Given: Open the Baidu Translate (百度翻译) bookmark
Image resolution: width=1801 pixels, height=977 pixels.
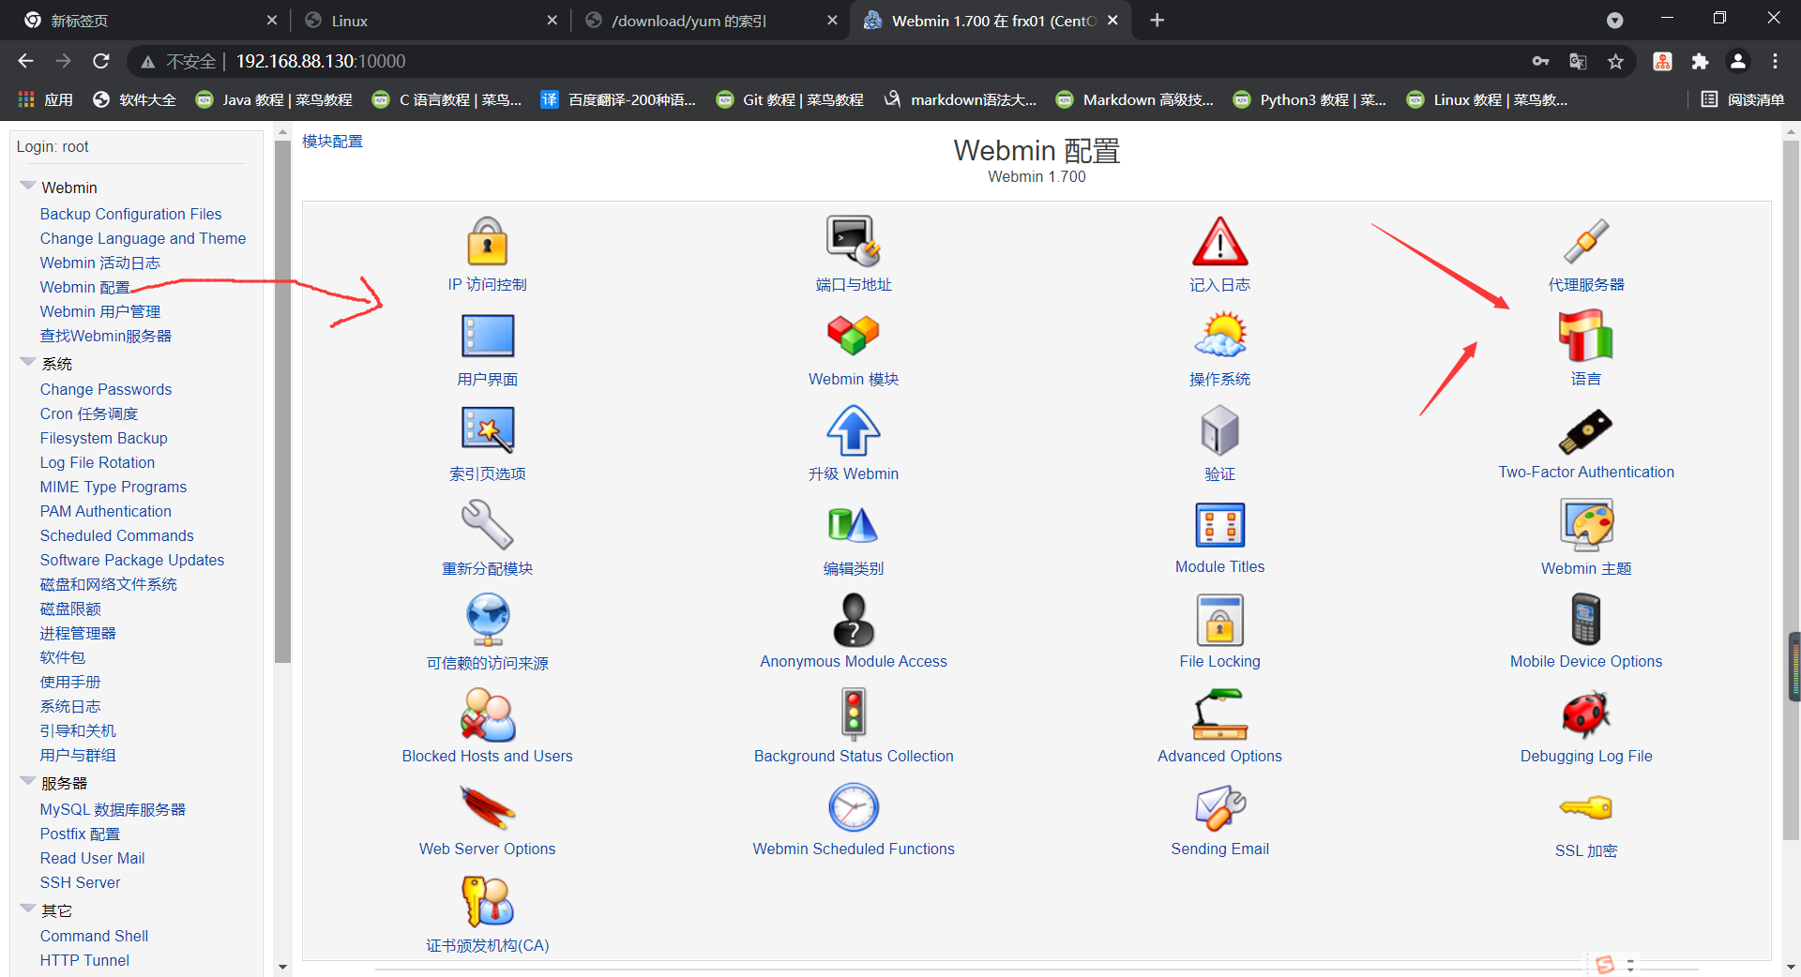Looking at the screenshot, I should coord(619,99).
